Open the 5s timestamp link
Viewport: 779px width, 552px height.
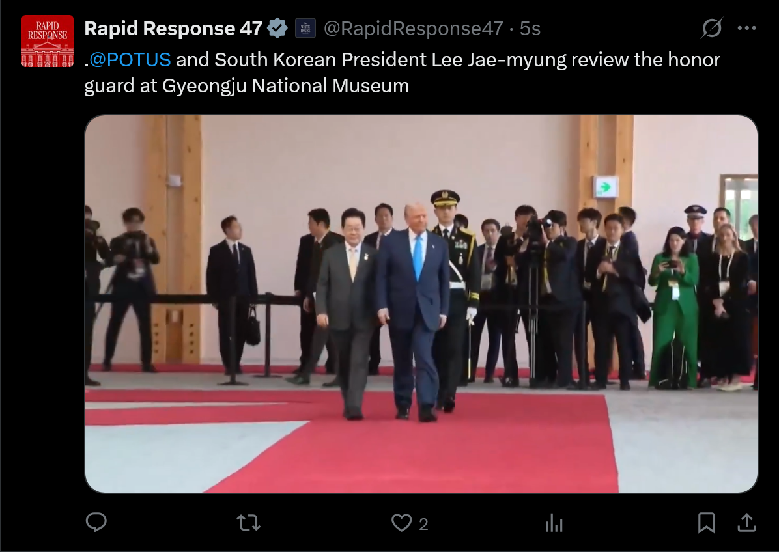pyautogui.click(x=530, y=28)
